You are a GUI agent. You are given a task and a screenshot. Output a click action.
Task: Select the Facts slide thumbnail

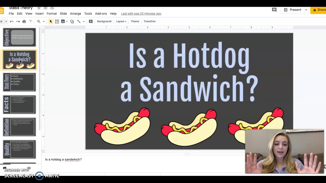19,104
